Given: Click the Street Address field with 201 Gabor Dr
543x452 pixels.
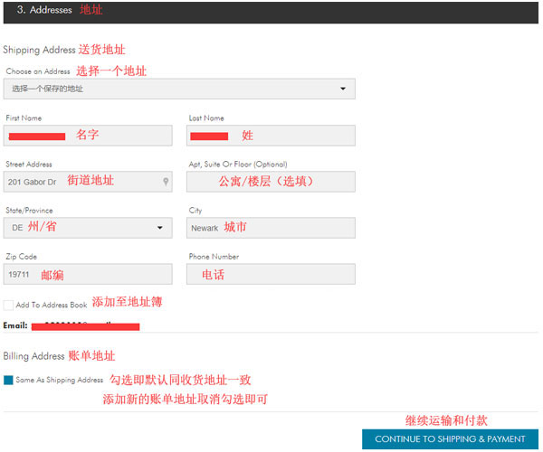Looking at the screenshot, I should (x=88, y=182).
